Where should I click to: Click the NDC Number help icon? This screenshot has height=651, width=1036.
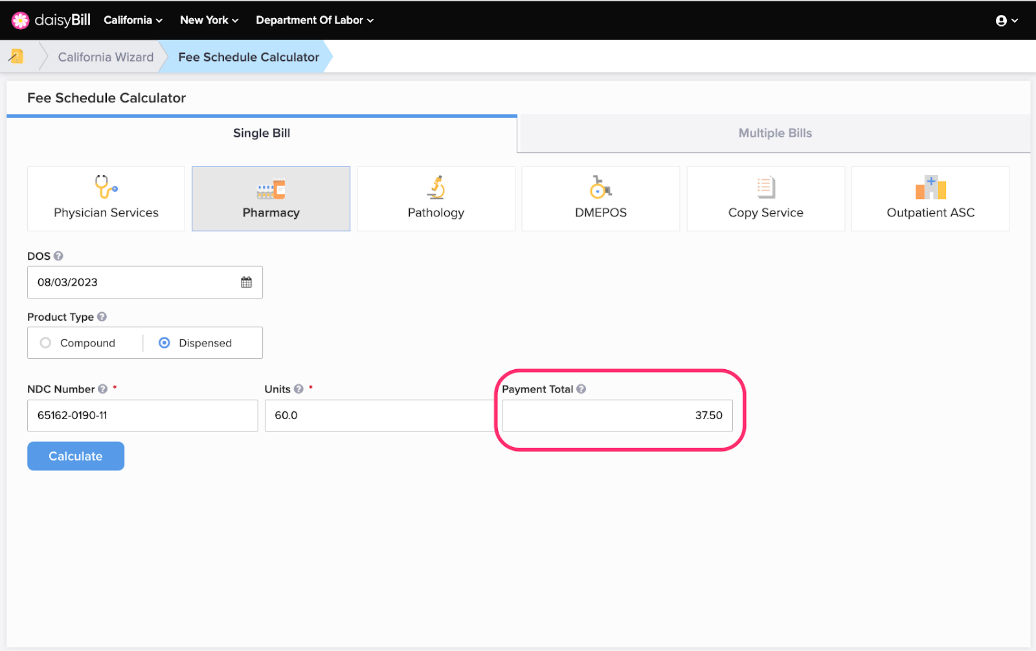pos(102,389)
